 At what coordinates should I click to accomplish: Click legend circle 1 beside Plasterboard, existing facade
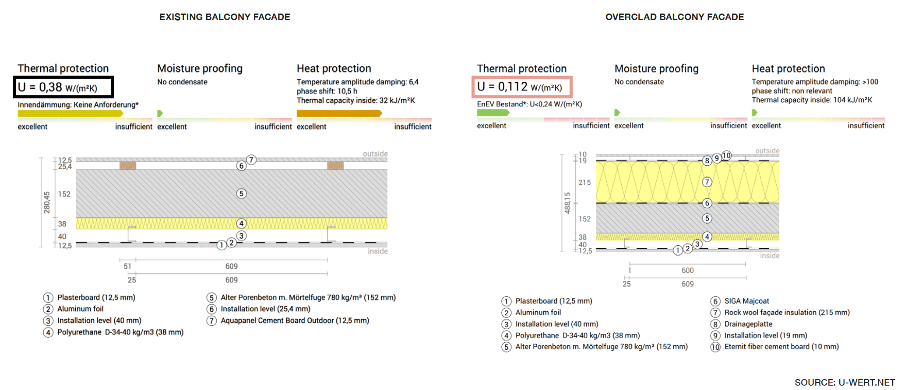coord(48,298)
